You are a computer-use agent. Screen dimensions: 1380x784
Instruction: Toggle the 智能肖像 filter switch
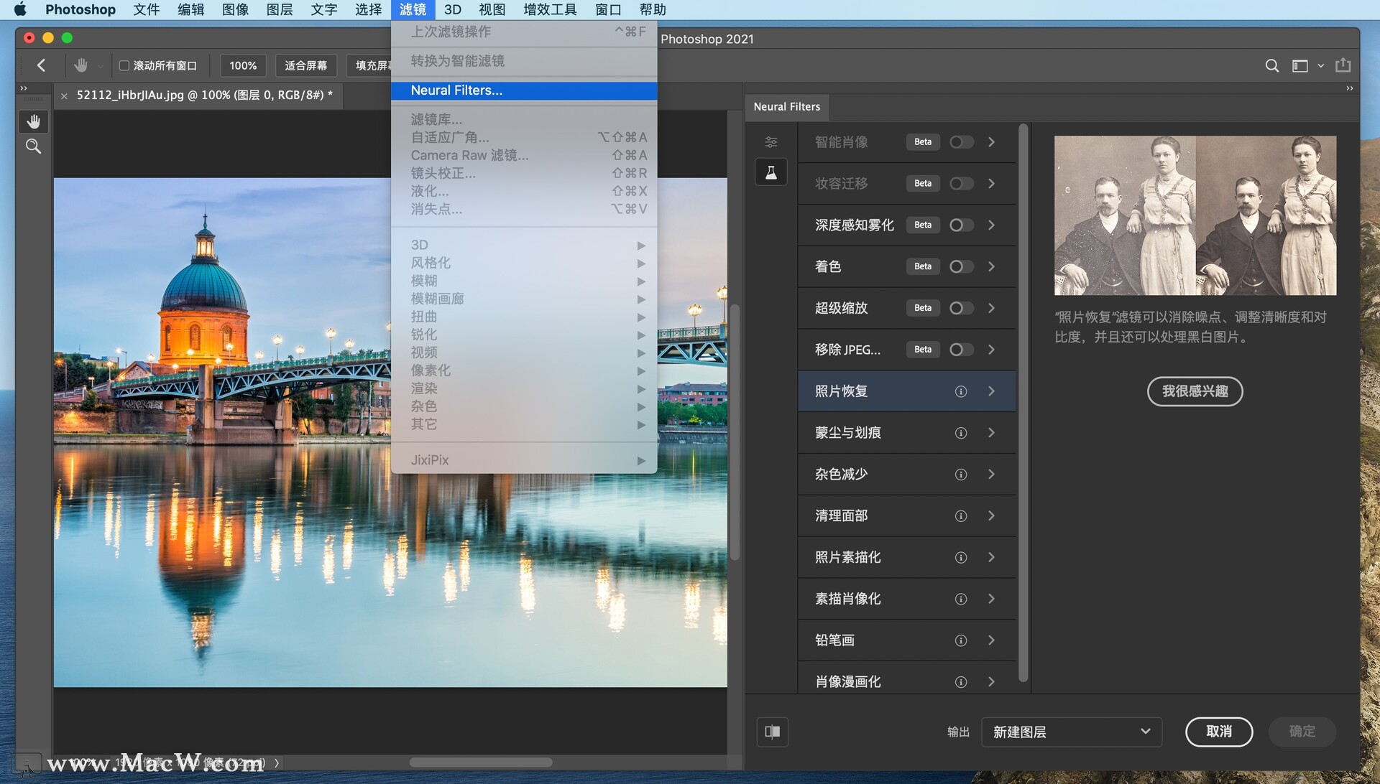tap(961, 142)
